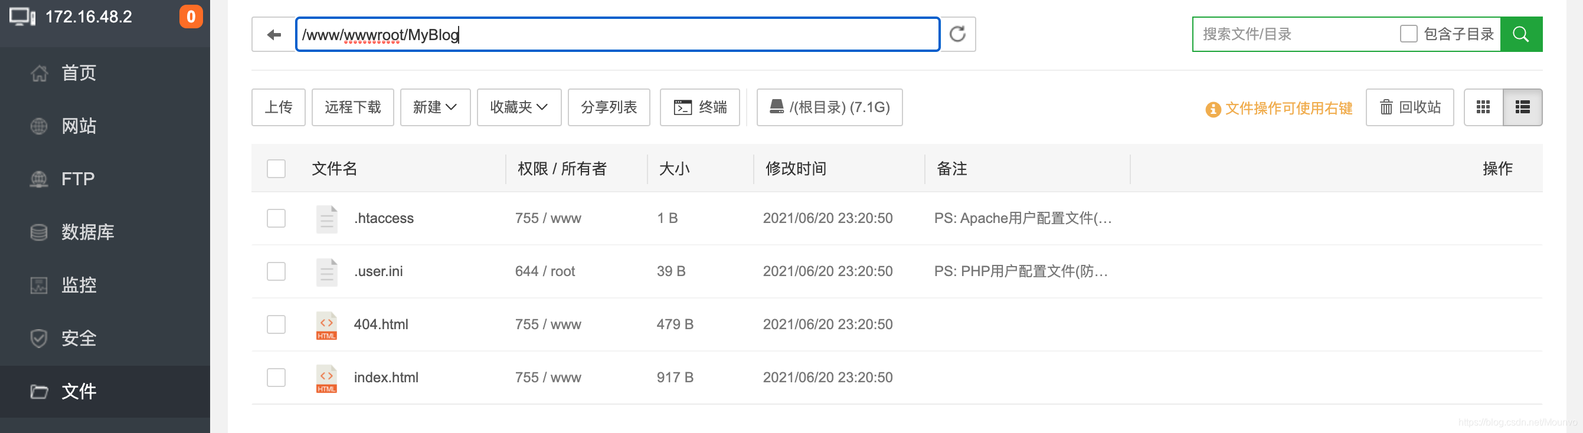Screen dimensions: 1583x433
Task: Click the 远程下载 (Remote download) button
Action: 353,107
